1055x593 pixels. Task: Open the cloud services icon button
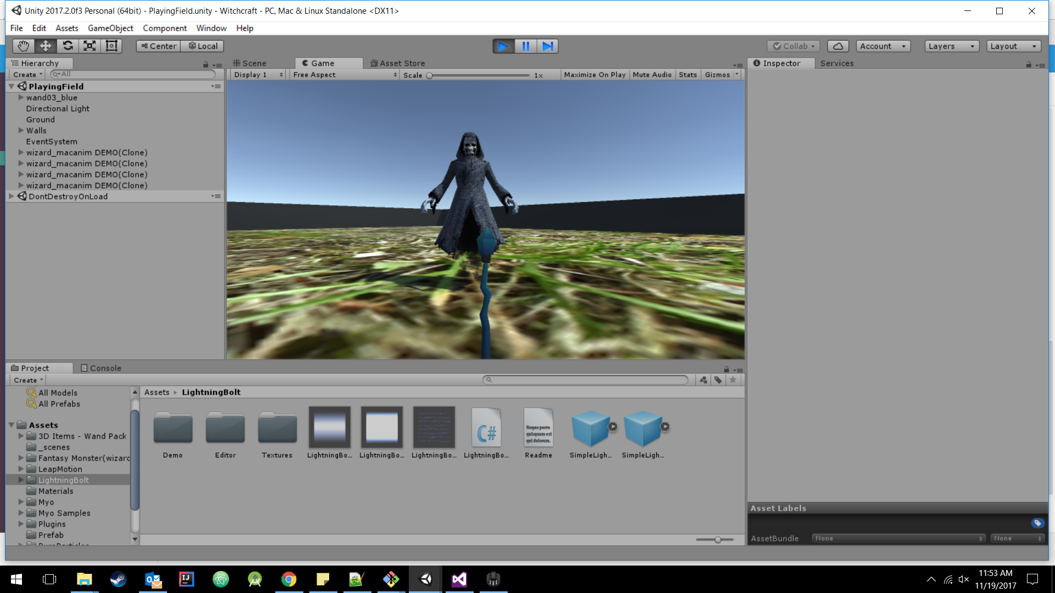[838, 46]
